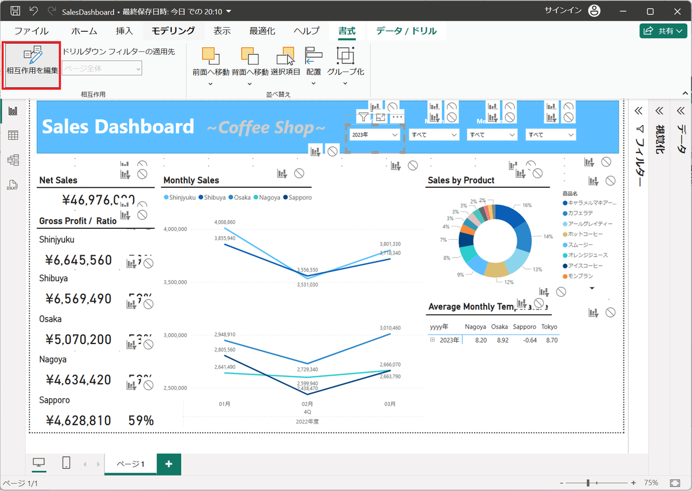This screenshot has width=692, height=491.
Task: Set filter interaction on Osaka gross profit card
Action: pos(133,345)
